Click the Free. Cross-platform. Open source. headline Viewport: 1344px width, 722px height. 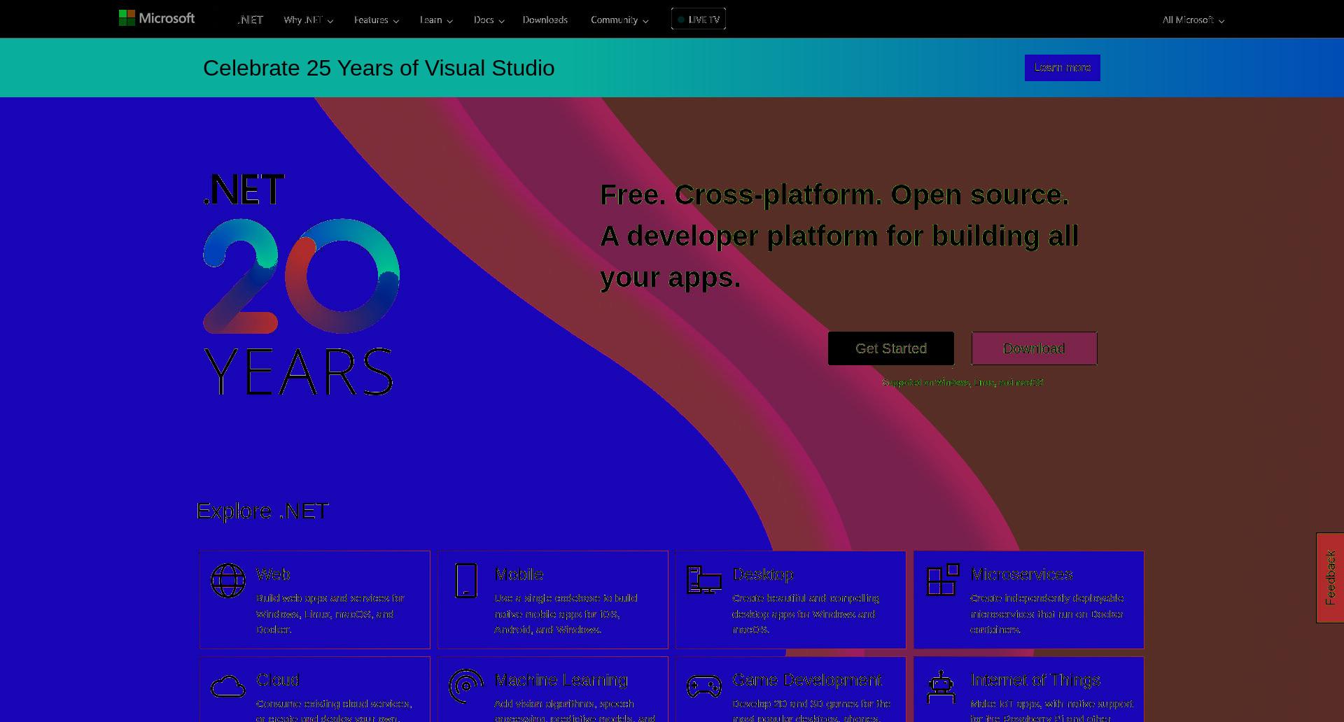coord(834,194)
